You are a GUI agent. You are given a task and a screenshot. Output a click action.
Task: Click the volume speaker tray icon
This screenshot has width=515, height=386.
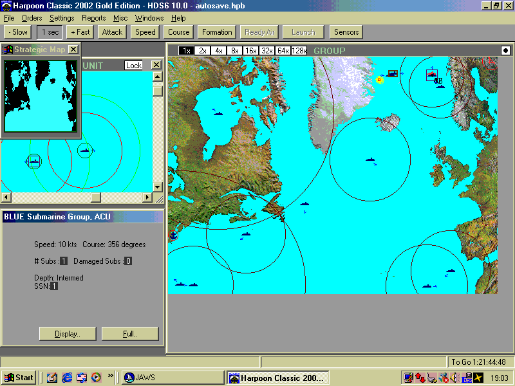pos(455,378)
